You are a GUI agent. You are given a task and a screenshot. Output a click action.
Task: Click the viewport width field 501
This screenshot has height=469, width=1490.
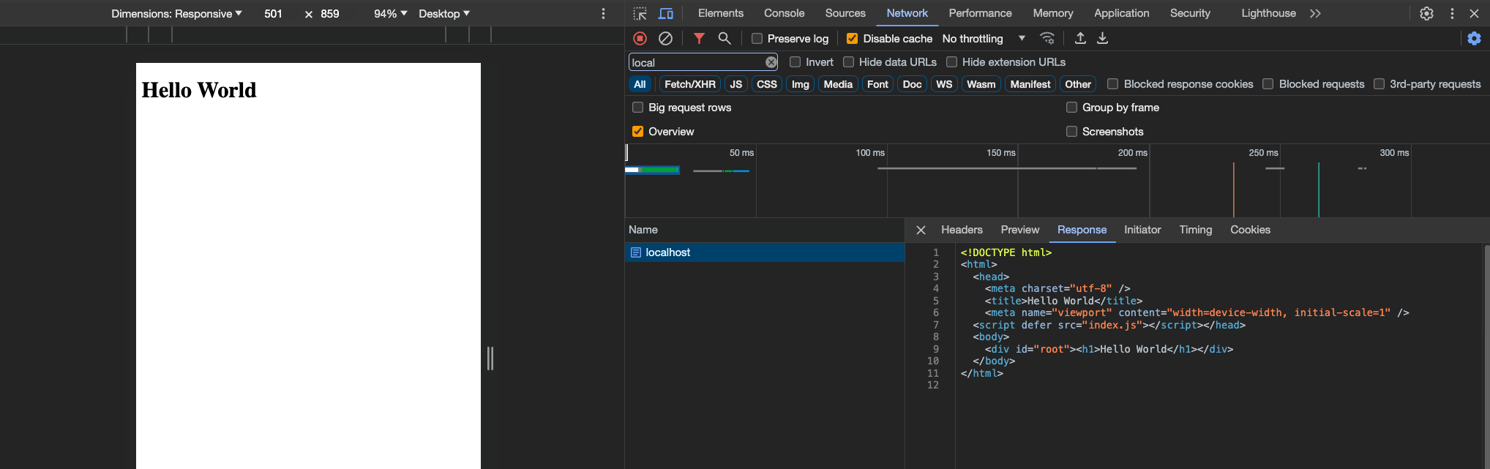(273, 13)
